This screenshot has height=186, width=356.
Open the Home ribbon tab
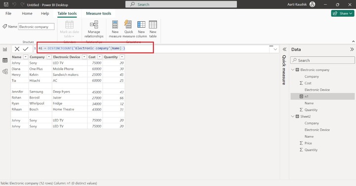click(x=27, y=13)
